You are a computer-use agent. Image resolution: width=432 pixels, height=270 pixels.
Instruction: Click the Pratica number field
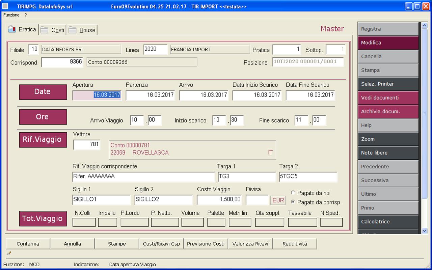click(x=287, y=50)
